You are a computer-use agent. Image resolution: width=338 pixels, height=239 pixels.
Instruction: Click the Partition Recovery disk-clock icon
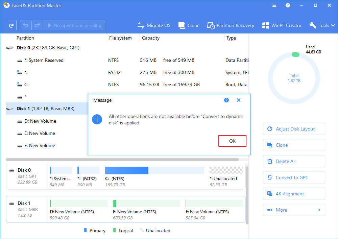point(211,25)
